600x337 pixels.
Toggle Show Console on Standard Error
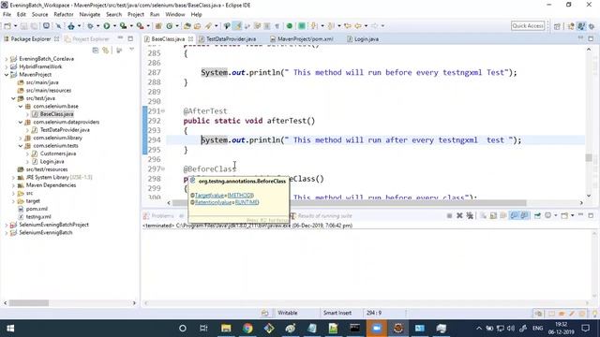pyautogui.click(x=524, y=216)
